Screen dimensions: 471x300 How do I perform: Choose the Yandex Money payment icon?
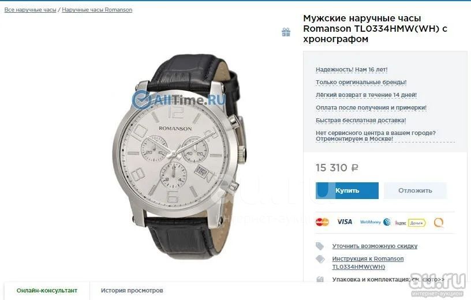(x=410, y=223)
